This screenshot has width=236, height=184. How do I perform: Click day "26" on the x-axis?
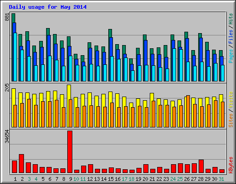tap(187, 179)
